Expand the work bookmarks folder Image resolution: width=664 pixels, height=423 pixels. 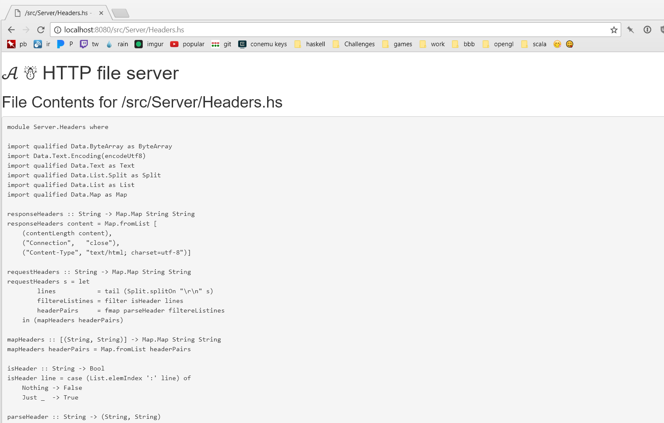click(432, 44)
